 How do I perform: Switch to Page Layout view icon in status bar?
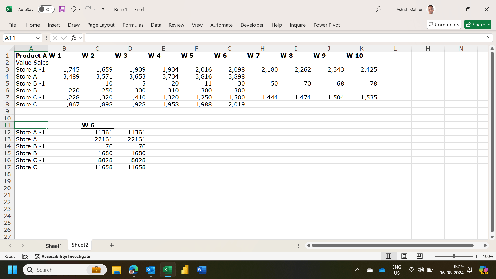[404, 256]
